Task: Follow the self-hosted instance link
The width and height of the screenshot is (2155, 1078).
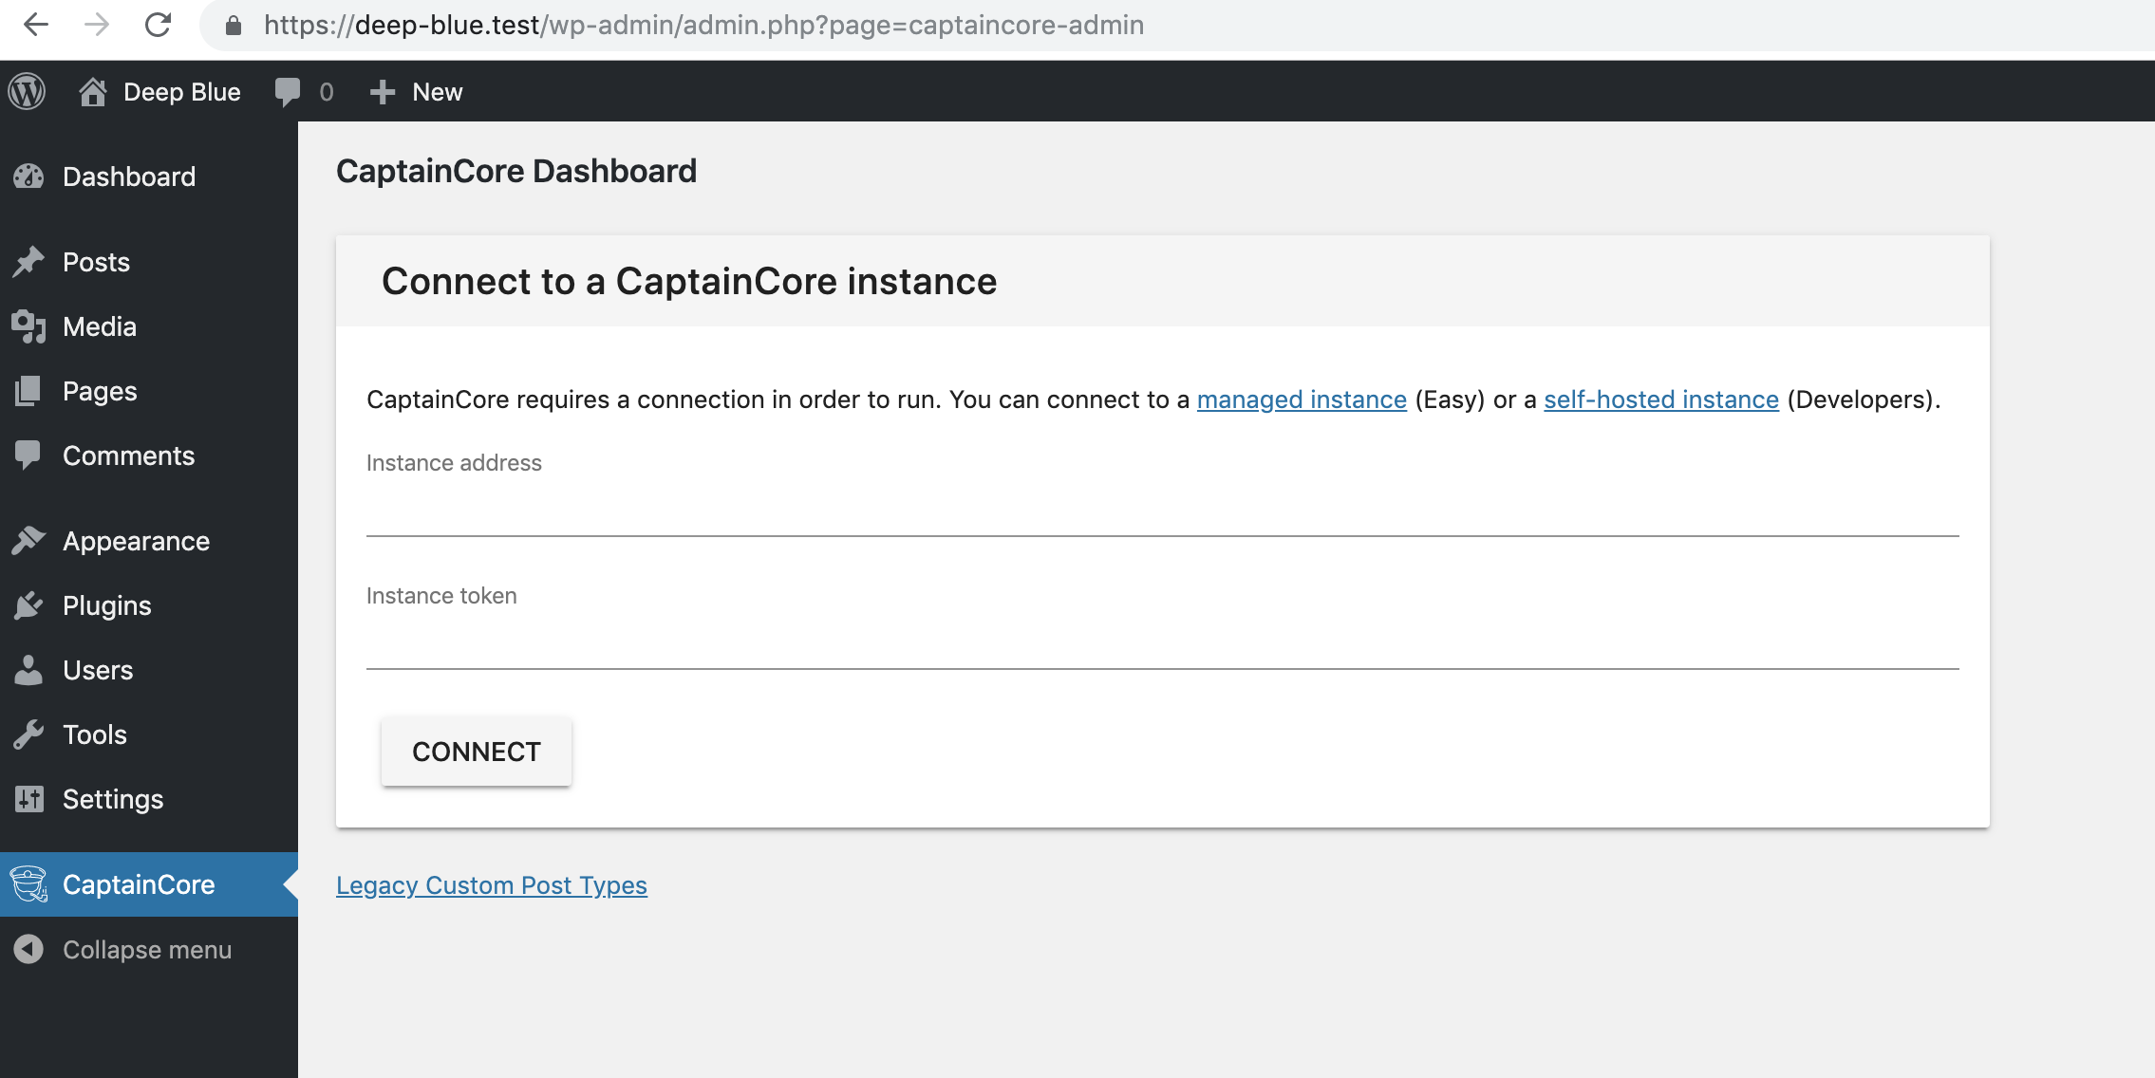Action: [x=1661, y=400]
